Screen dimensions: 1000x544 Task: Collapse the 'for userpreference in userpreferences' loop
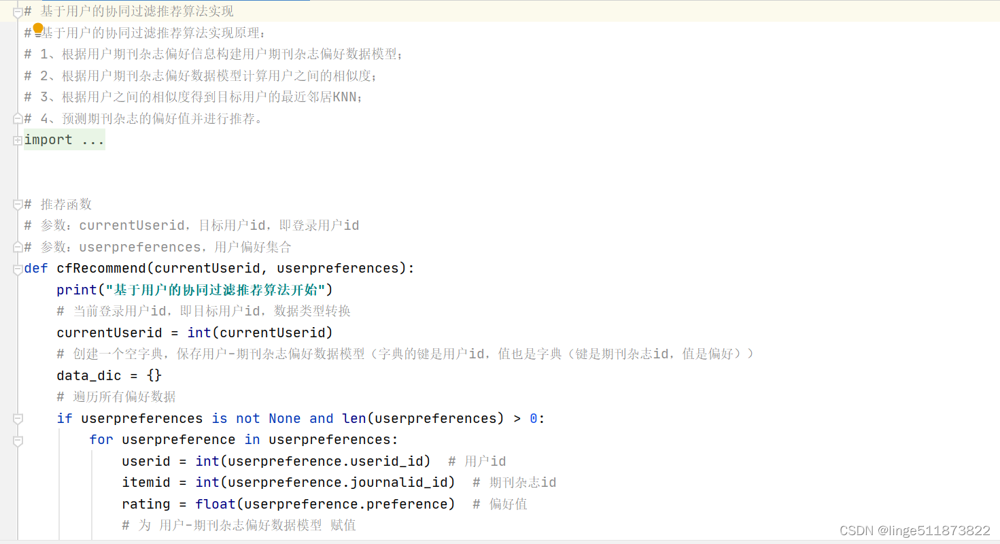click(x=18, y=441)
